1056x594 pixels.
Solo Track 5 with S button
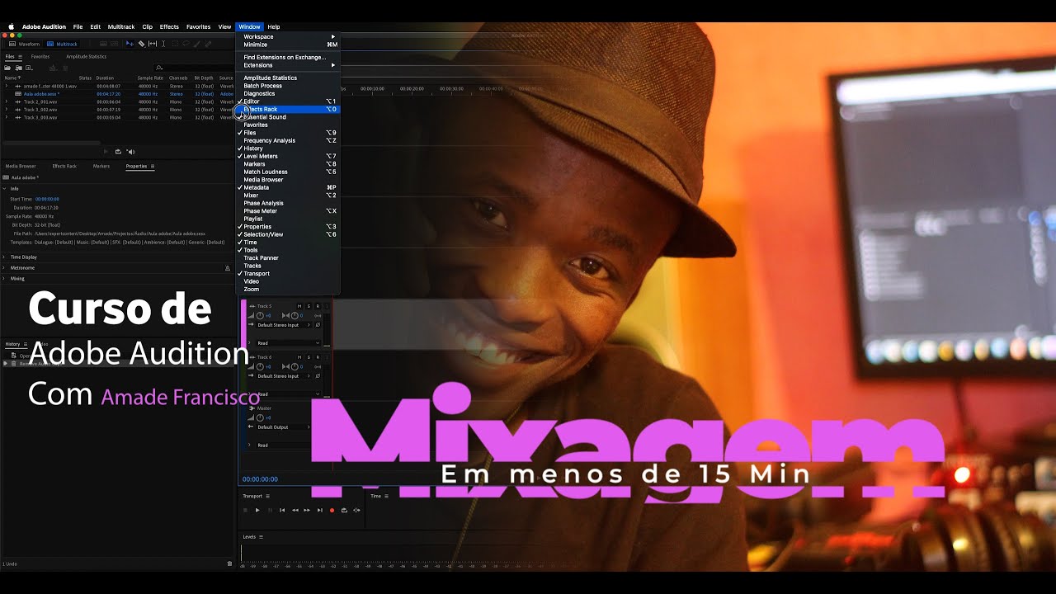click(x=309, y=306)
